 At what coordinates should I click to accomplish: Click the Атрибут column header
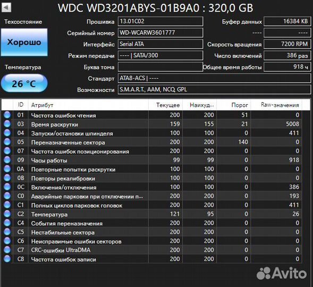pos(88,105)
